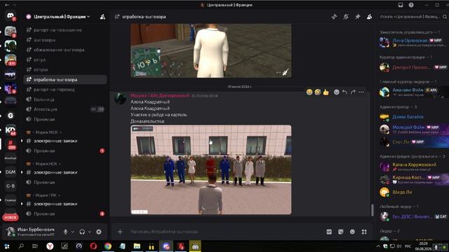Image resolution: width=449 pixels, height=252 pixels.
Task: Open the inbox icon in title bar
Action: (x=401, y=5)
